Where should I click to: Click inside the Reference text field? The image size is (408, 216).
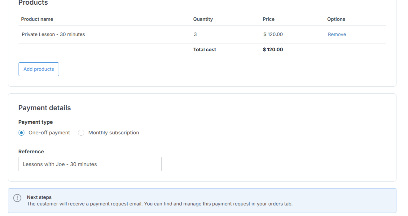pyautogui.click(x=90, y=164)
